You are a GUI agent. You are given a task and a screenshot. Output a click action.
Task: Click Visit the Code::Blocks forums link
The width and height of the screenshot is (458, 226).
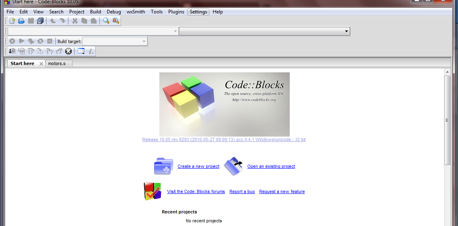(x=196, y=191)
